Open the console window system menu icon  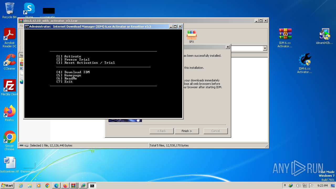(27, 27)
